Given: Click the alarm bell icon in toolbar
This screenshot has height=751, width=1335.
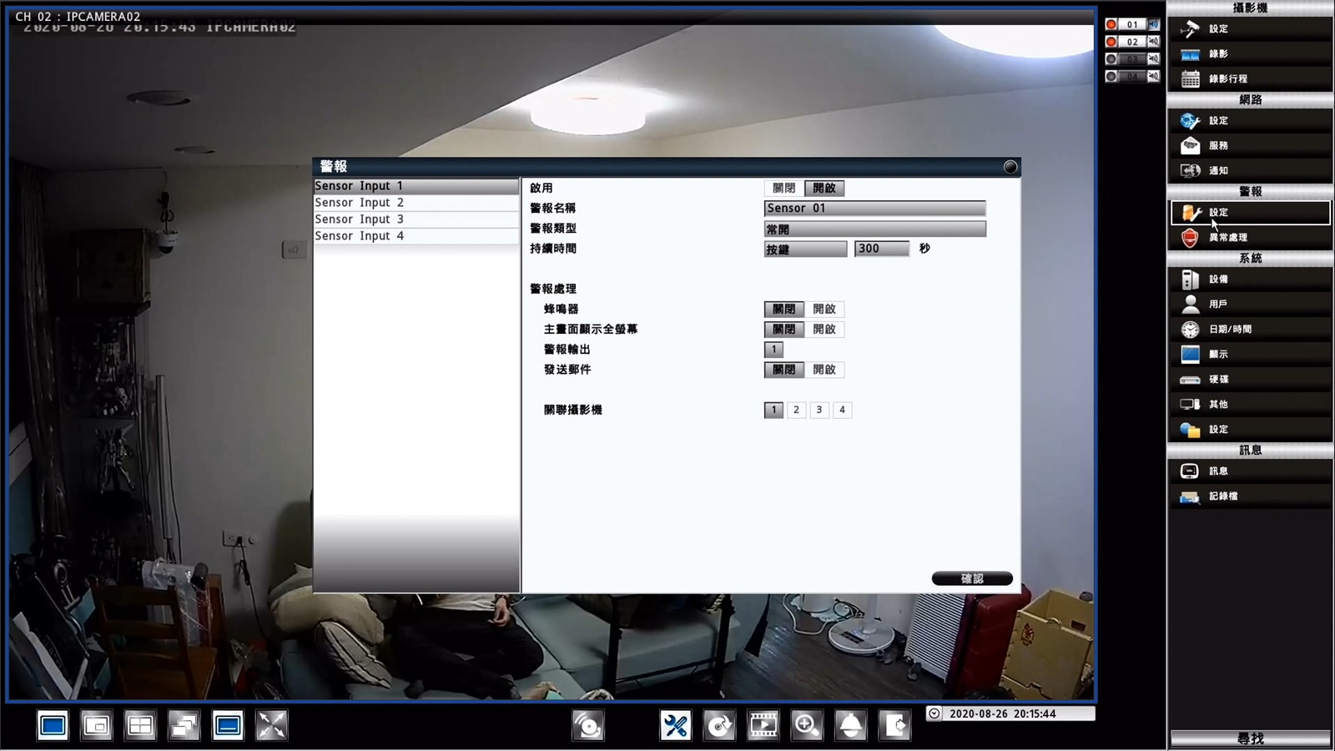Looking at the screenshot, I should pos(850,725).
